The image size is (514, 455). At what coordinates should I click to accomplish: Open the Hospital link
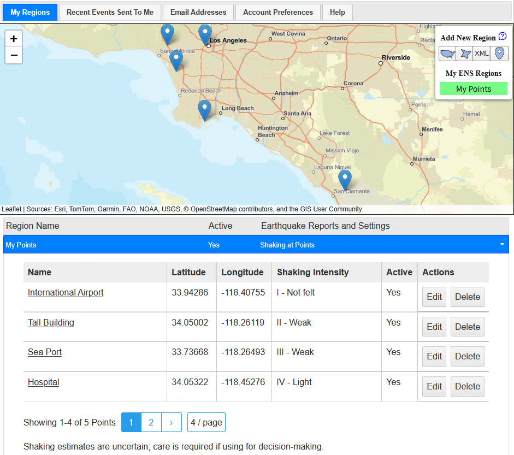point(43,382)
